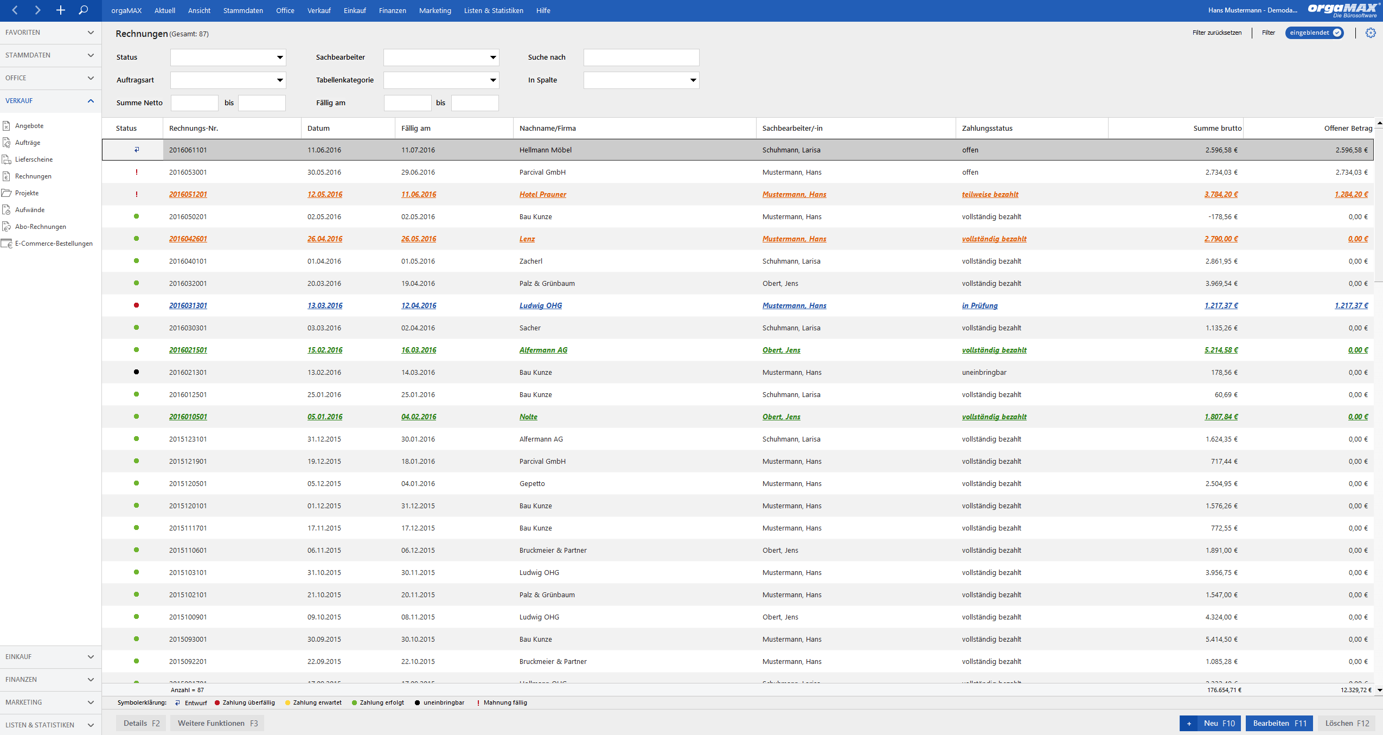The width and height of the screenshot is (1383, 735).
Task: Open Lieferscheine in the sidebar
Action: coord(34,159)
